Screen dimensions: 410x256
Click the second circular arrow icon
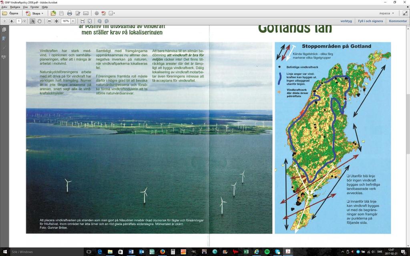(107, 21)
